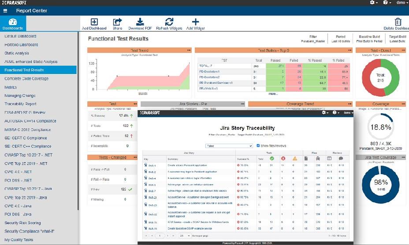Open the Jira Stories - Pie widget options menu
The height and width of the screenshot is (245, 409).
(242, 104)
